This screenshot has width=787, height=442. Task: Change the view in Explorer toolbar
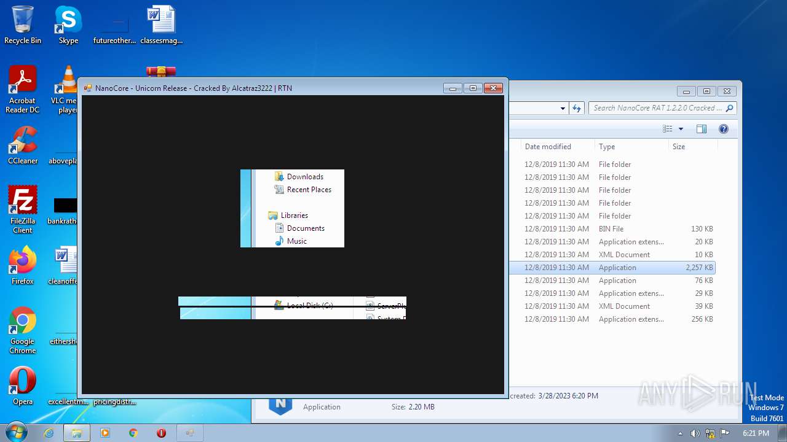pyautogui.click(x=668, y=129)
